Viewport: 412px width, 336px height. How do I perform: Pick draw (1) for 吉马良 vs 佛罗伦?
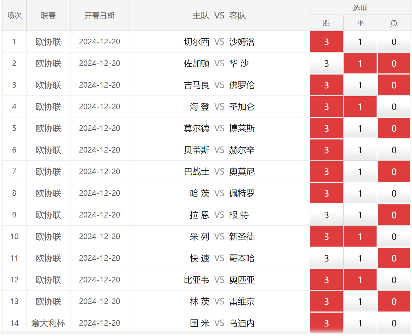tap(360, 85)
